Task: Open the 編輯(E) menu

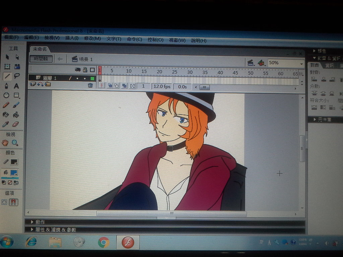Action: 31,37
